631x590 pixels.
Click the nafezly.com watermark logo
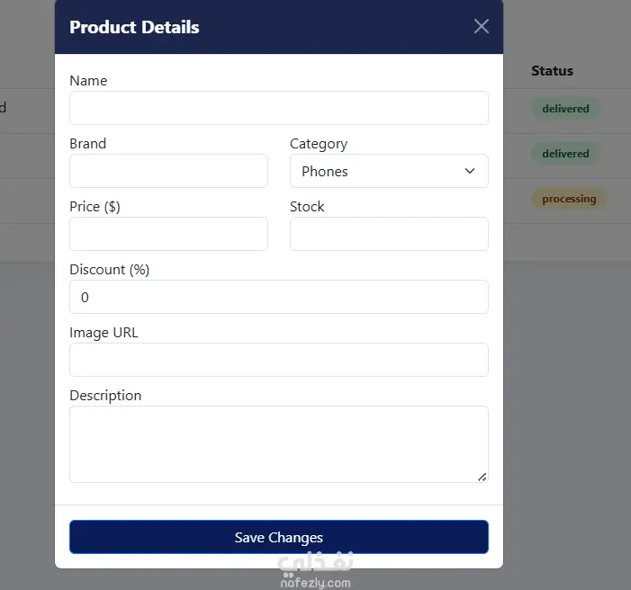tap(315, 571)
